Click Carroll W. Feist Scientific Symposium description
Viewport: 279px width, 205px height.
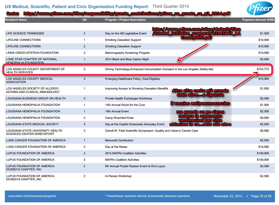(x=151, y=131)
